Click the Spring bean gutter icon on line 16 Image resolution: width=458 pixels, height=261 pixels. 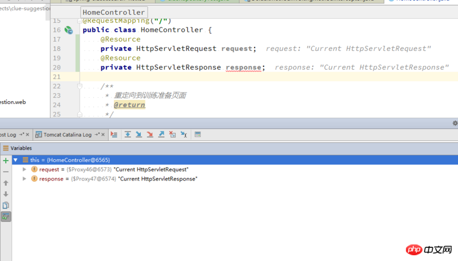coord(69,30)
